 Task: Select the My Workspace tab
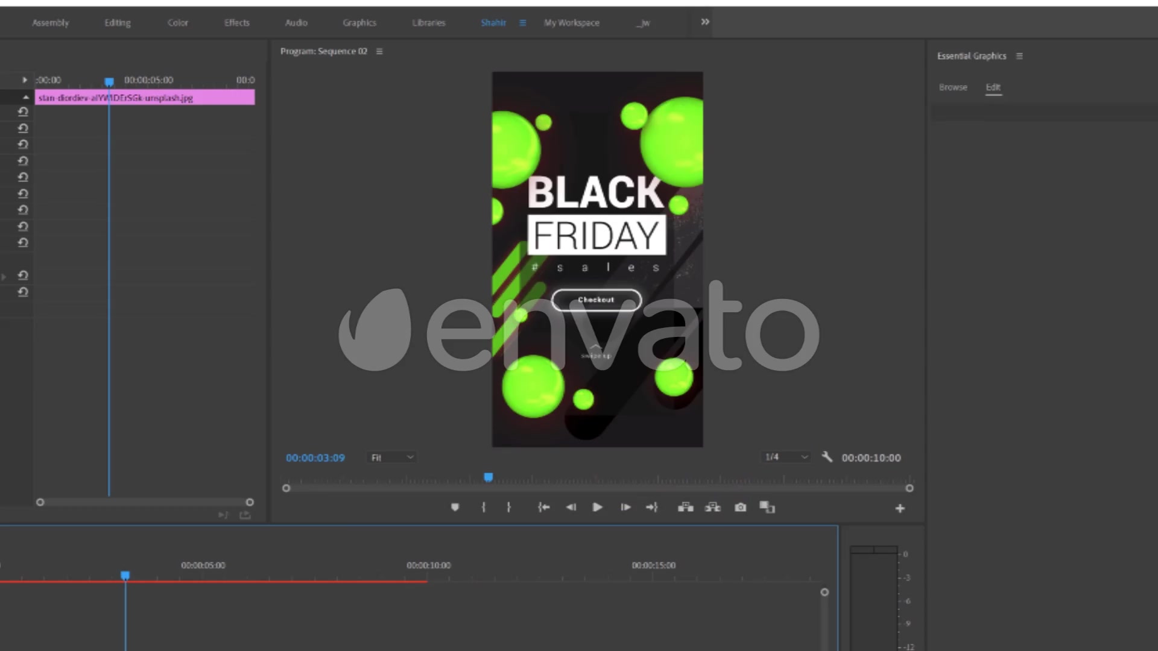(572, 23)
